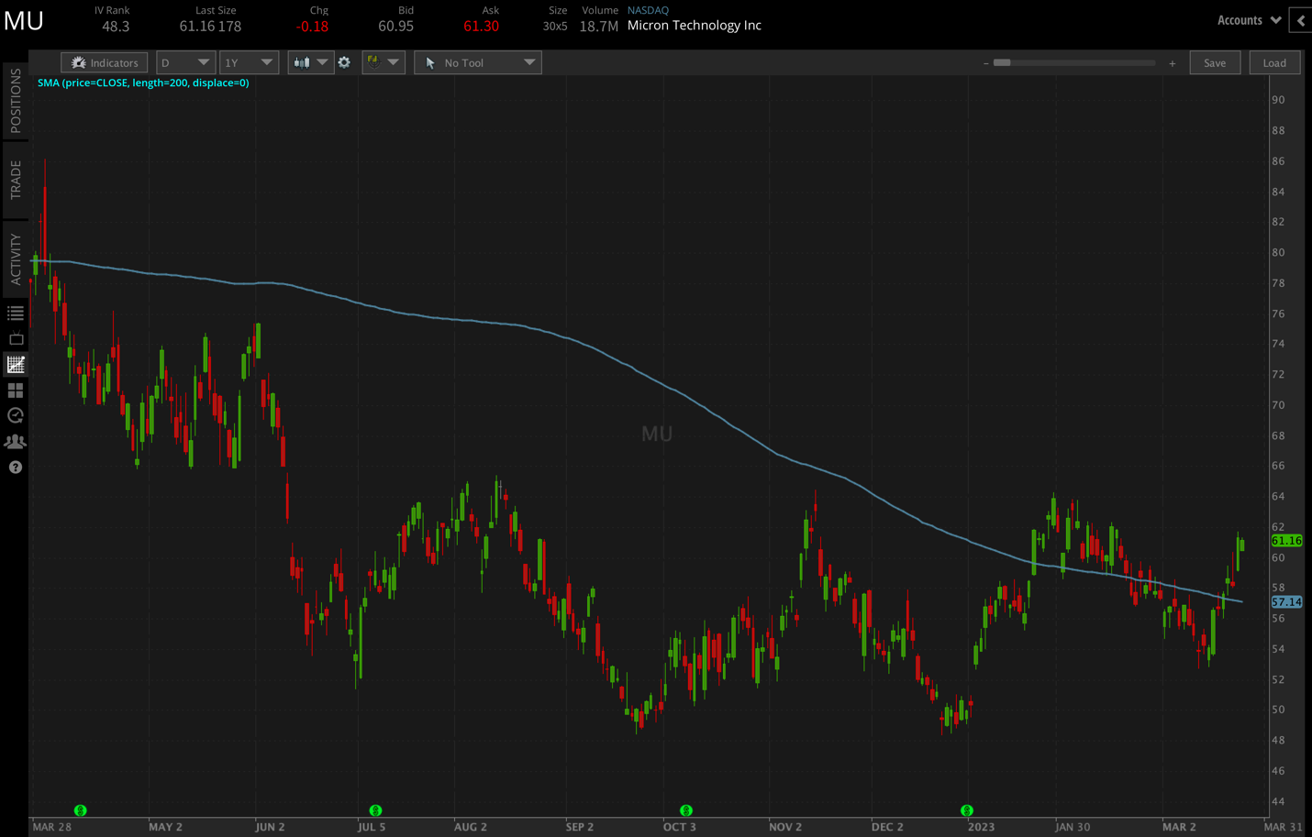1312x837 pixels.
Task: Select the chart icon in the left sidebar
Action: 16,364
